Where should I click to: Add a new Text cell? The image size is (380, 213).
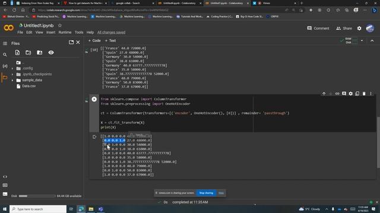[110, 41]
